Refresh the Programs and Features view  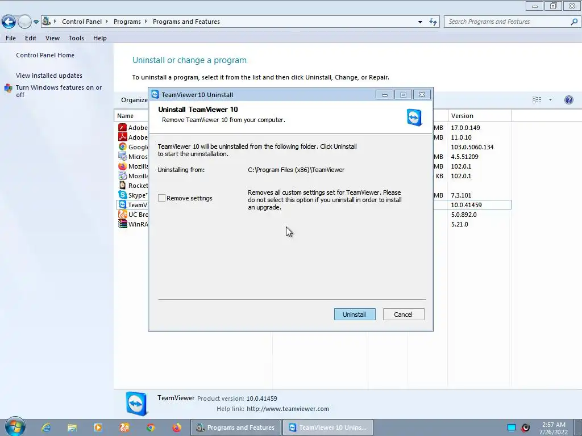(433, 22)
